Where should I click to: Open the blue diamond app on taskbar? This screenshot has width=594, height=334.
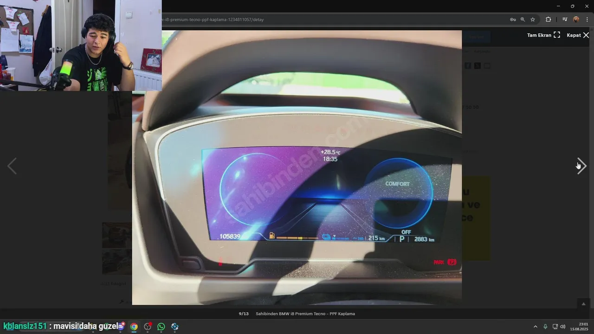click(x=174, y=327)
